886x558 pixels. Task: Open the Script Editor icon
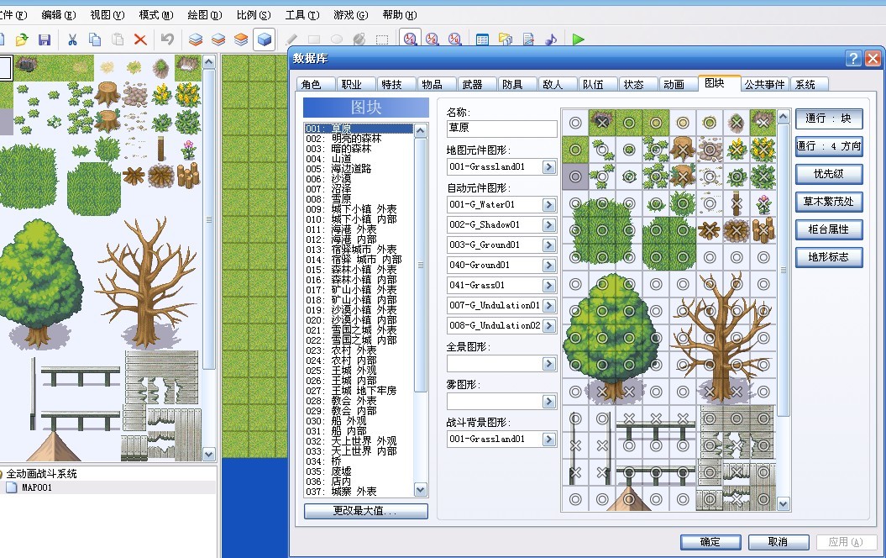click(528, 39)
